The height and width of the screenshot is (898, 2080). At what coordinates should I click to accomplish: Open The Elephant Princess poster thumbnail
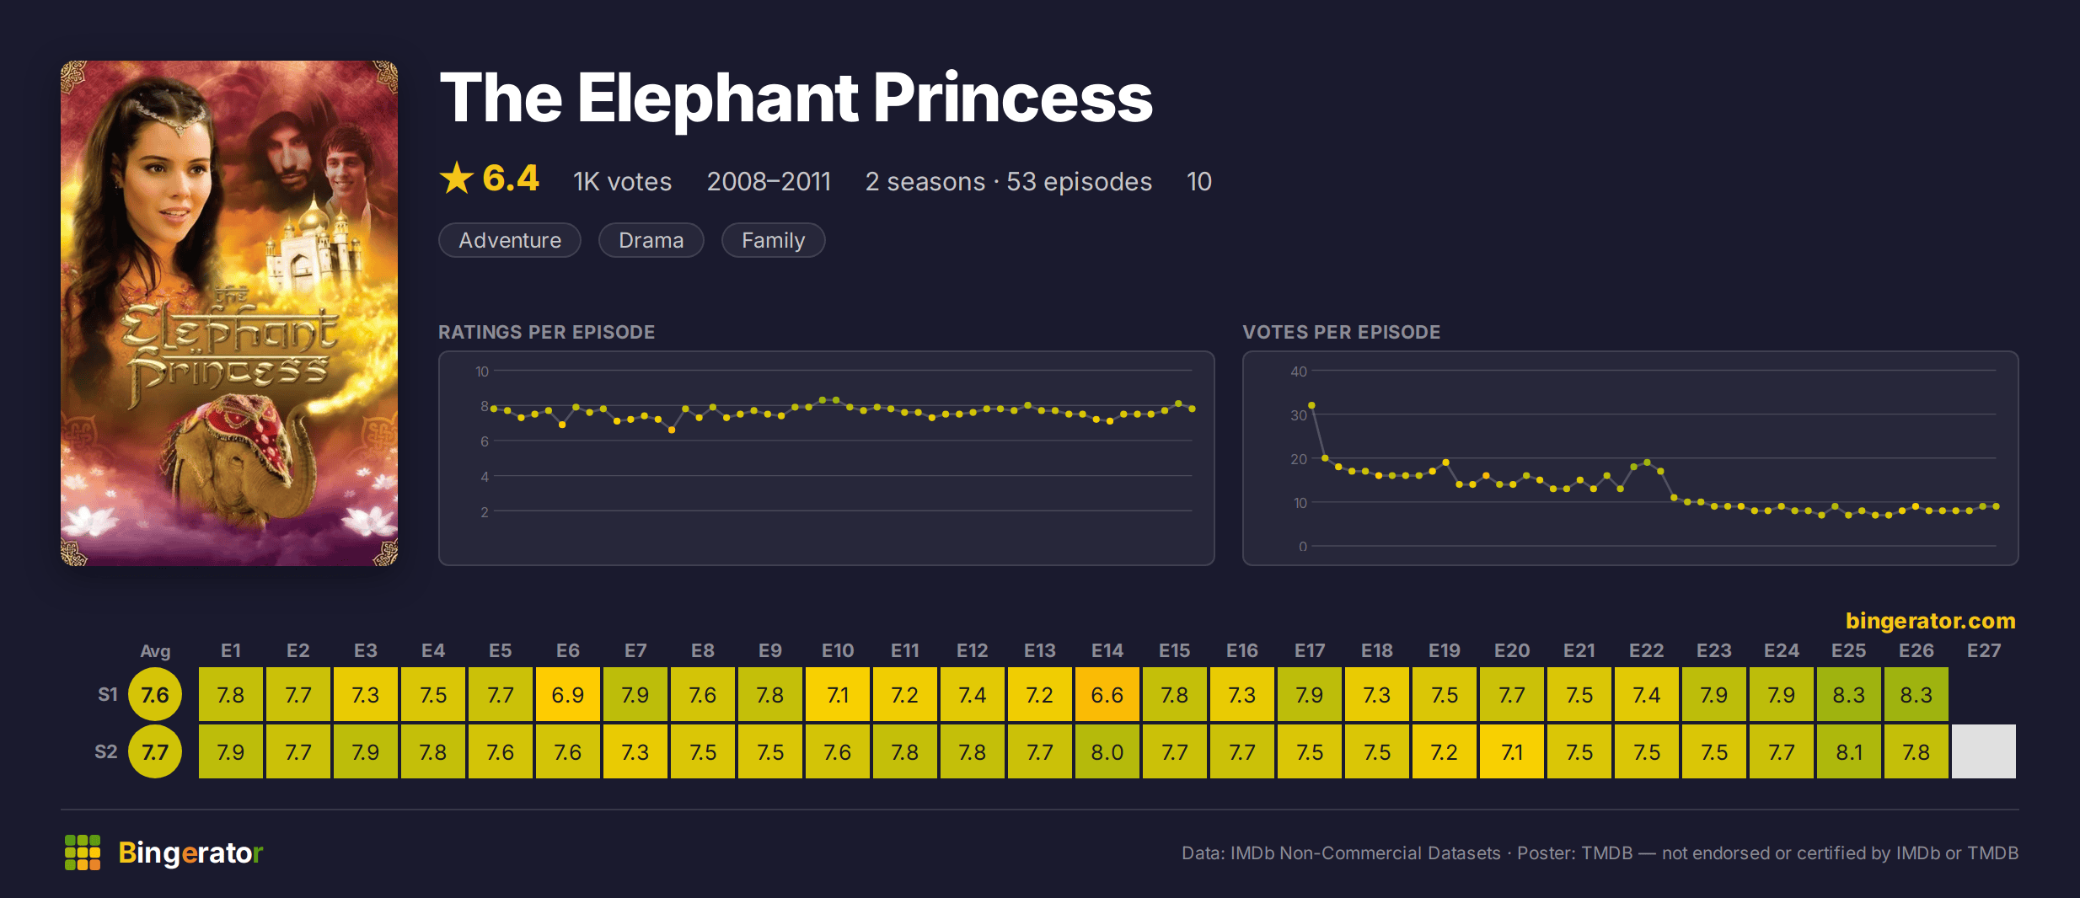point(229,313)
